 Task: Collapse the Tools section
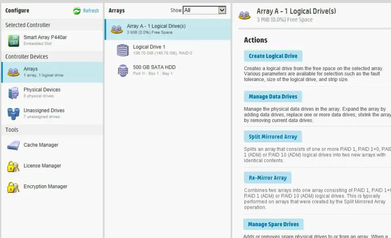pos(12,130)
